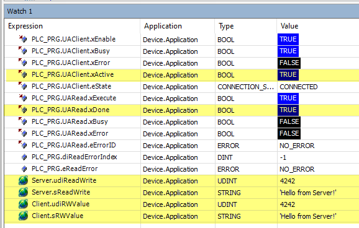Image resolution: width=359 pixels, height=228 pixels.
Task: Click the variable icon beside PLC_PRG.UAClient.xBusy
Action: pyautogui.click(x=23, y=51)
